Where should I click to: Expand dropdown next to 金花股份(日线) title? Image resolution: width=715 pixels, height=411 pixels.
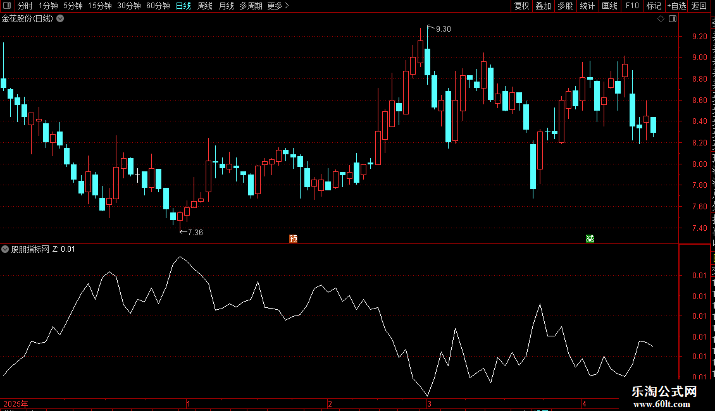(60, 19)
